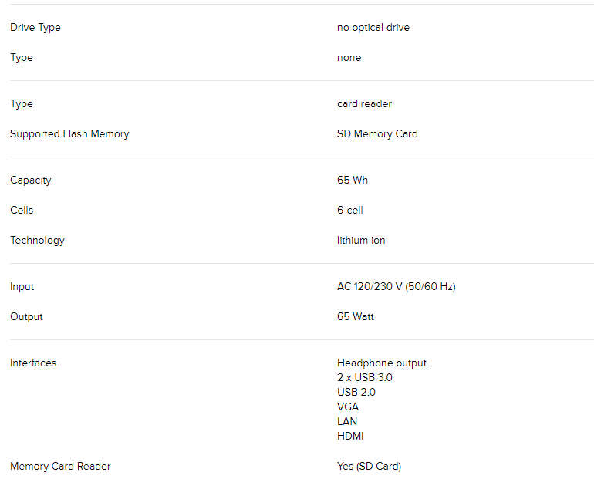Click the Cells label
This screenshot has width=594, height=486.
pos(22,211)
